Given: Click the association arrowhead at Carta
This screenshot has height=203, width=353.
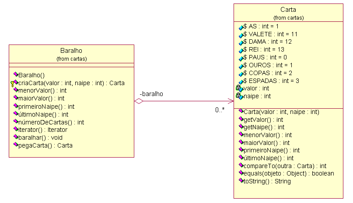Looking at the screenshot, I should (x=231, y=101).
